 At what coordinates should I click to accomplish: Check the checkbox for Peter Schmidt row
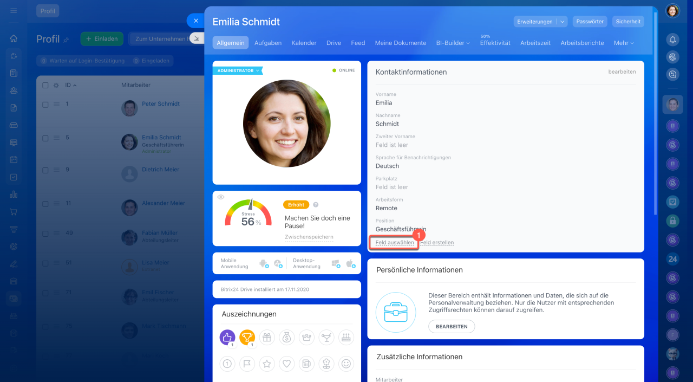point(45,105)
